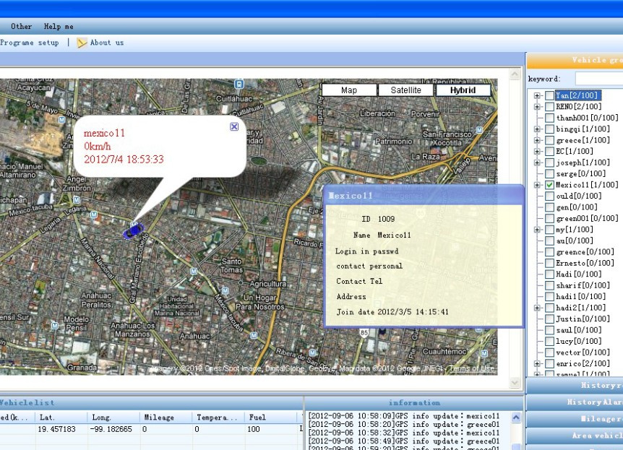Open About us
This screenshot has height=450, width=623.
point(107,43)
